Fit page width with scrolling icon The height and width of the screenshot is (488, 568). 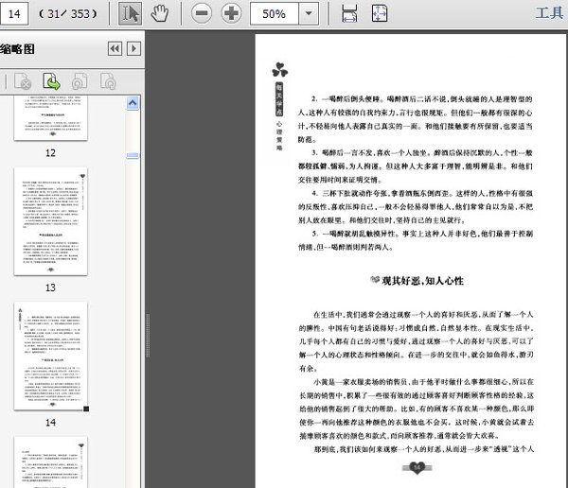[349, 14]
